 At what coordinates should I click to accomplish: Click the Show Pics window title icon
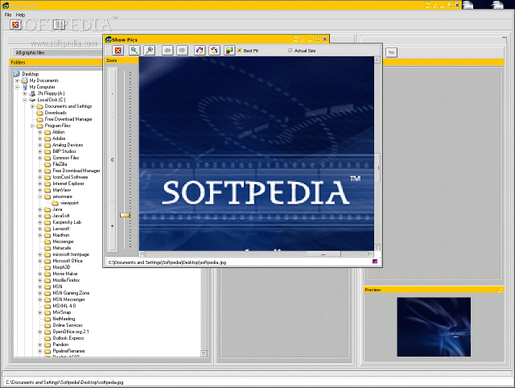108,39
